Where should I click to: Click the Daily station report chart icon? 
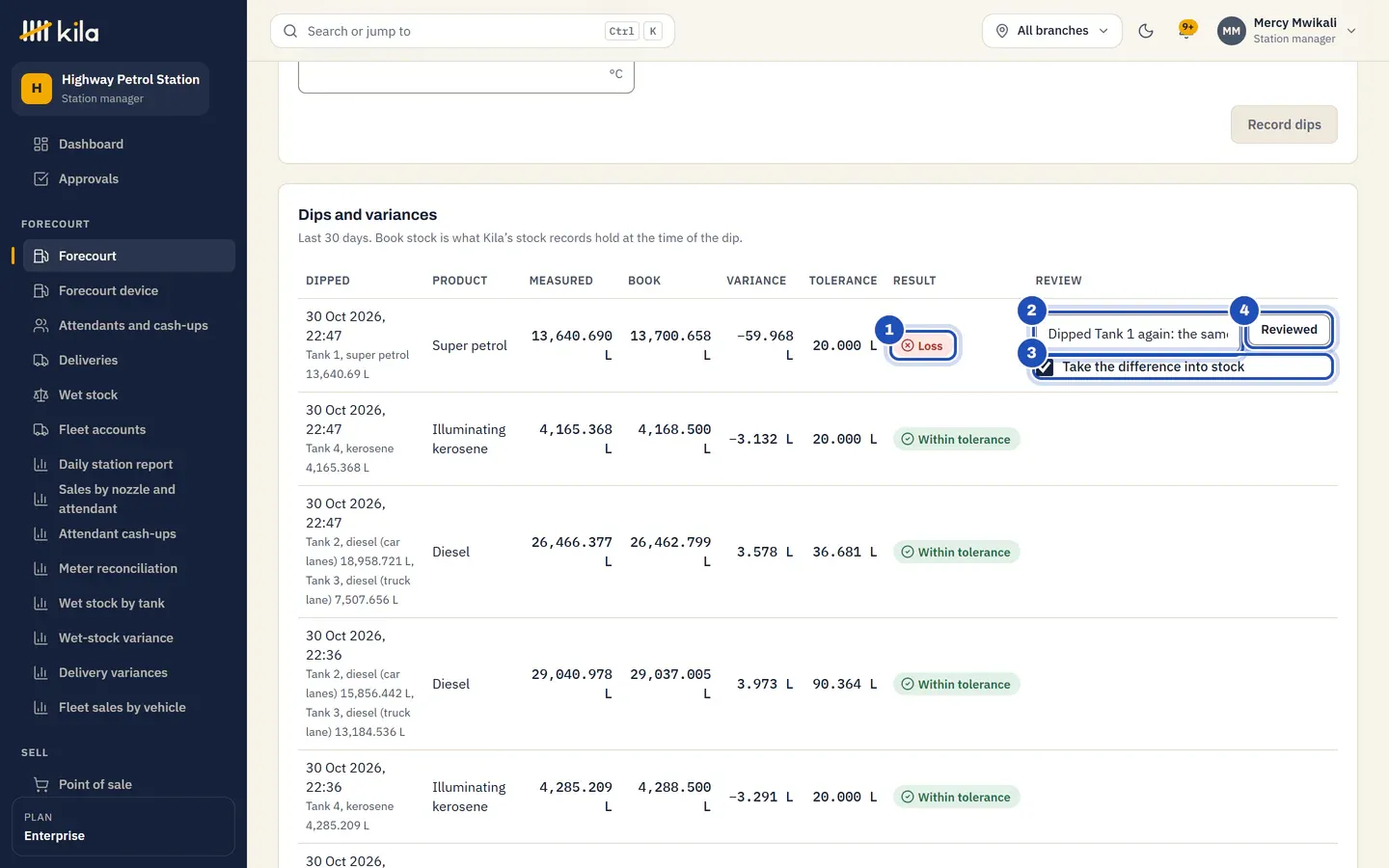click(41, 465)
